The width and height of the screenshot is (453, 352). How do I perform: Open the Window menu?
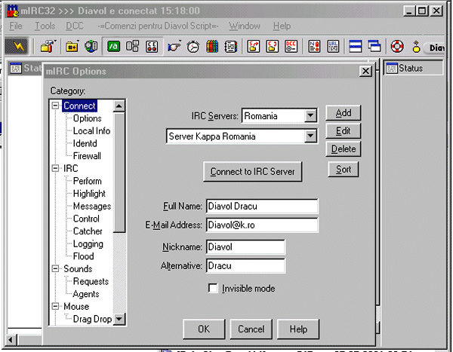pyautogui.click(x=245, y=26)
